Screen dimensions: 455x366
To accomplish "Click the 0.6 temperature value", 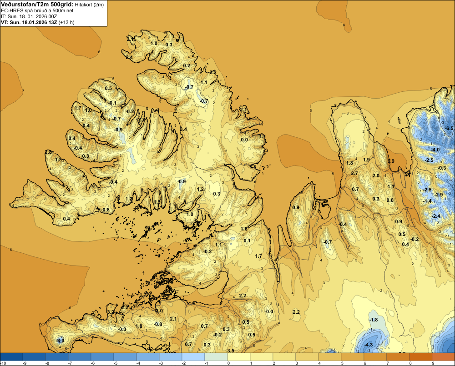I will point(390,200).
